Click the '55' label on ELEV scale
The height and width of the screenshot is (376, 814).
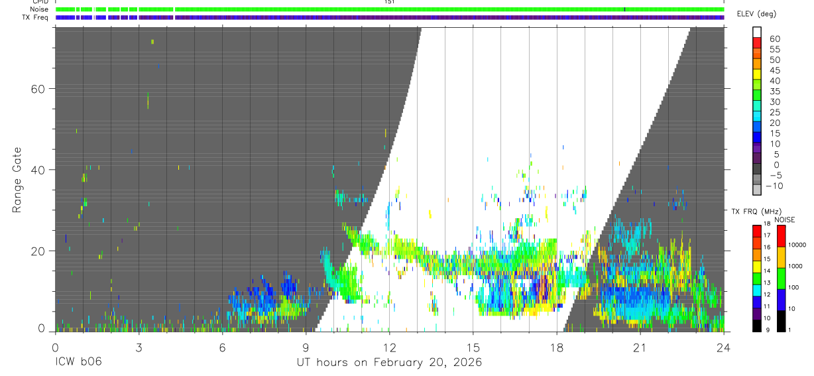point(774,49)
